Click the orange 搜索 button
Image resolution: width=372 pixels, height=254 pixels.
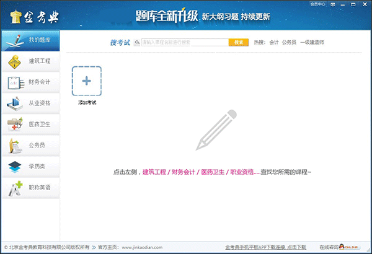pyautogui.click(x=239, y=43)
